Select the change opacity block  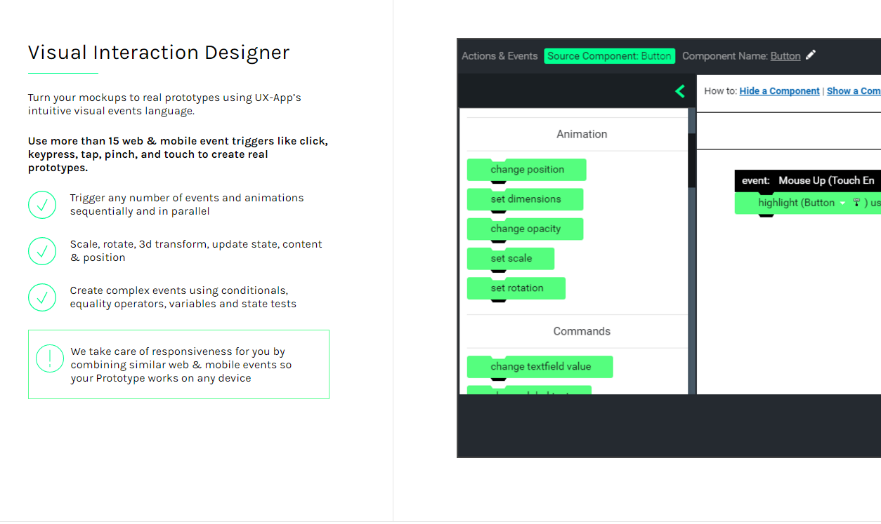[x=526, y=229]
